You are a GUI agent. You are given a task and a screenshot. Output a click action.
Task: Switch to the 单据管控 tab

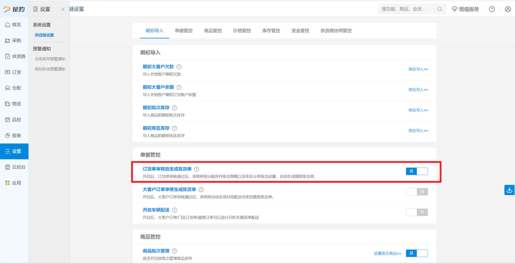point(183,31)
